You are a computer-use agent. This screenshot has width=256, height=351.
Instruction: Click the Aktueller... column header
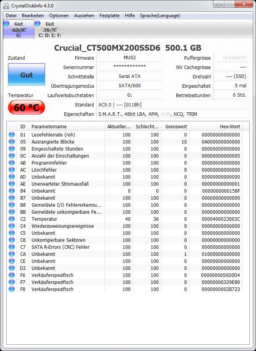[x=119, y=126]
